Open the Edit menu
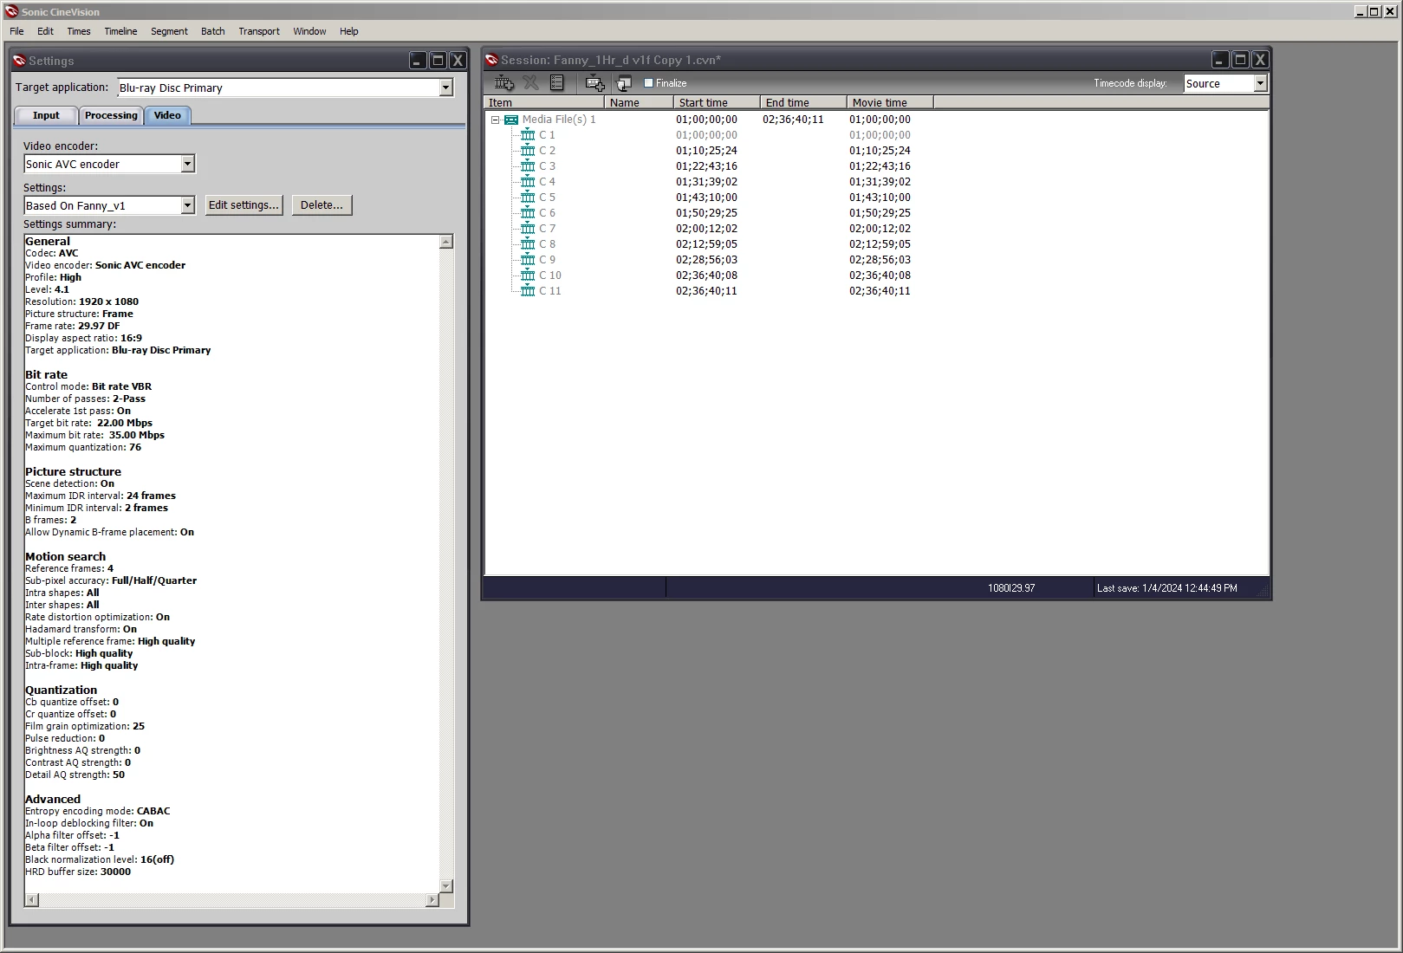The width and height of the screenshot is (1403, 953). 45,31
